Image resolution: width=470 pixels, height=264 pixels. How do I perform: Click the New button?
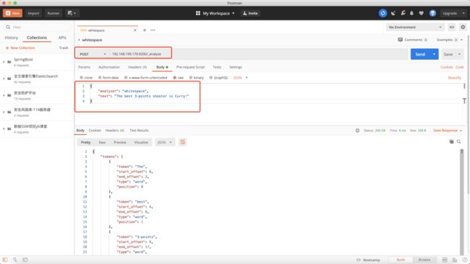point(12,13)
